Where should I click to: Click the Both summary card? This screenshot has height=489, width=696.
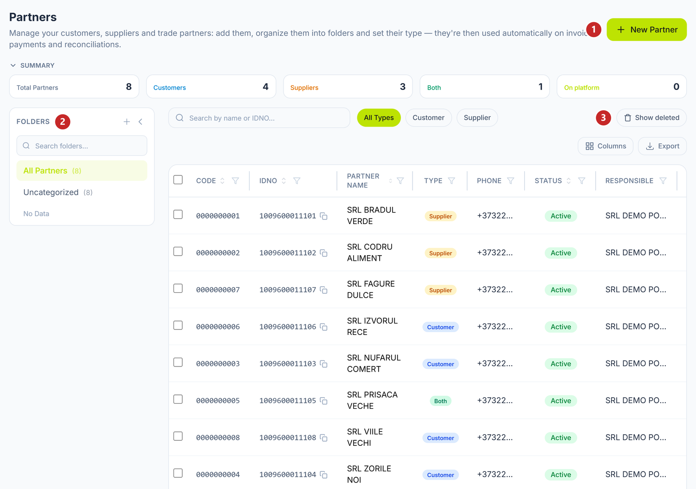(x=485, y=87)
